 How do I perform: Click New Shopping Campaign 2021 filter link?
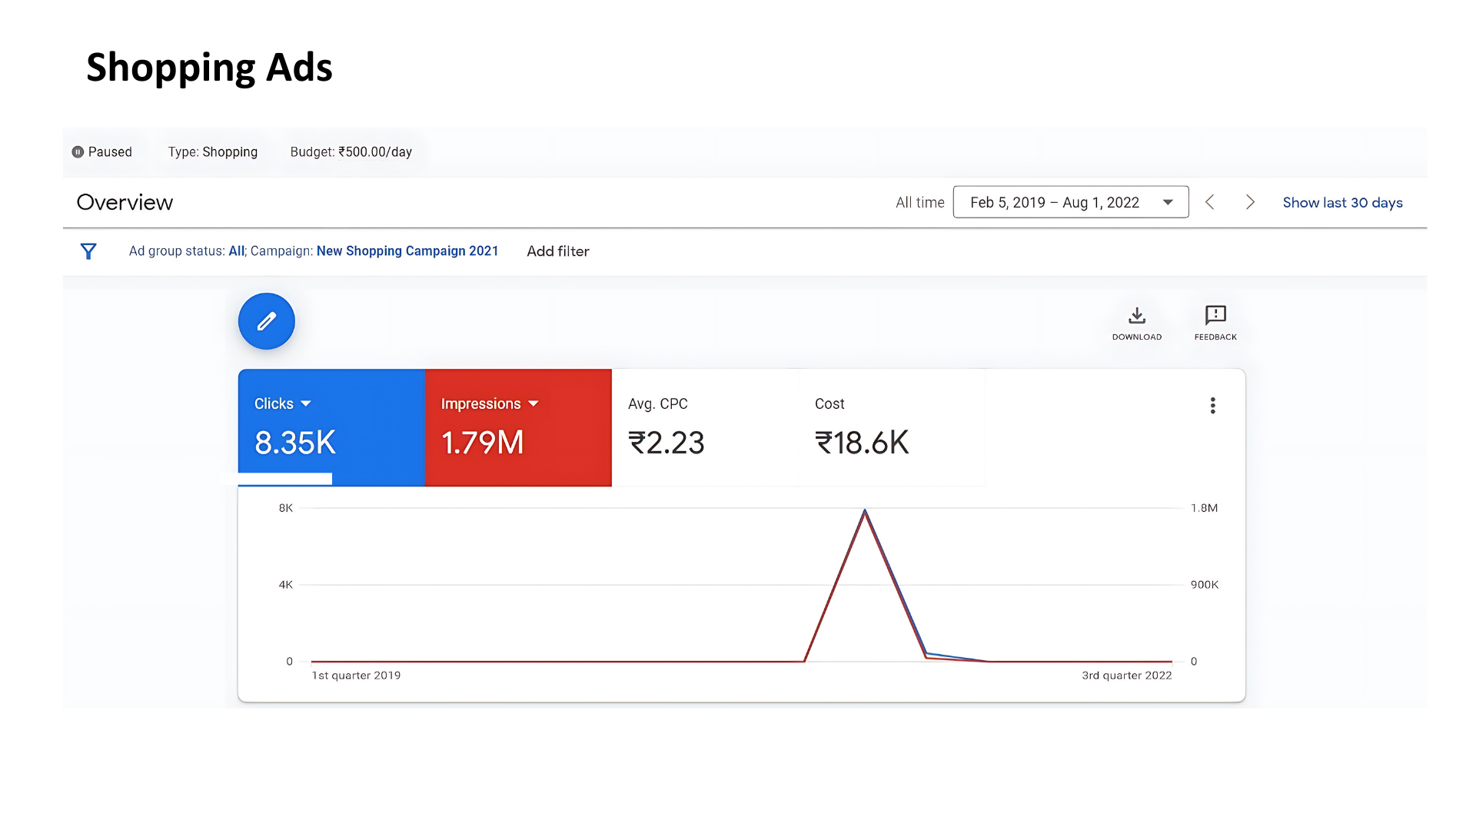point(407,251)
